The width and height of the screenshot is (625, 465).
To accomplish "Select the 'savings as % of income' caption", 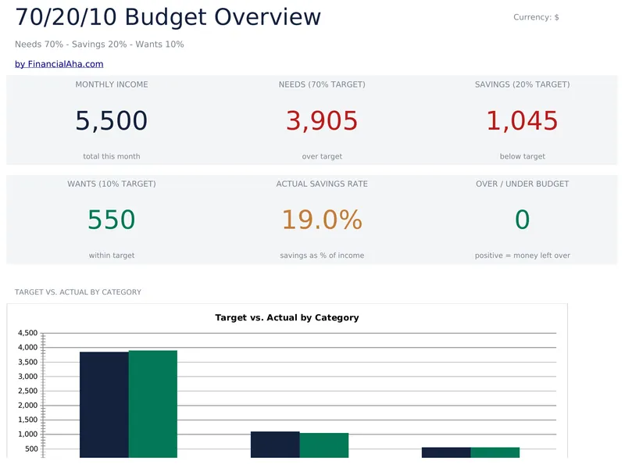I will point(322,256).
